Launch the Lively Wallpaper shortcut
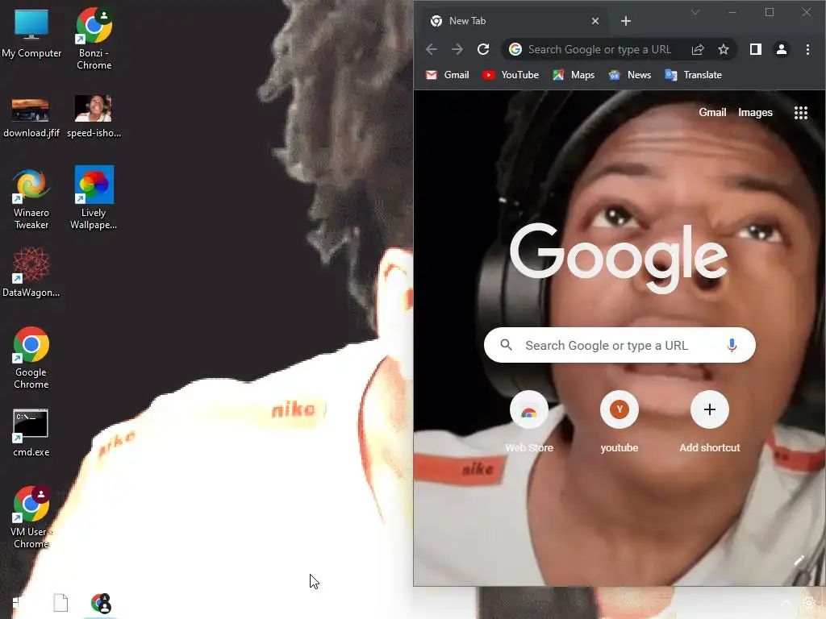The width and height of the screenshot is (826, 619). 94,197
